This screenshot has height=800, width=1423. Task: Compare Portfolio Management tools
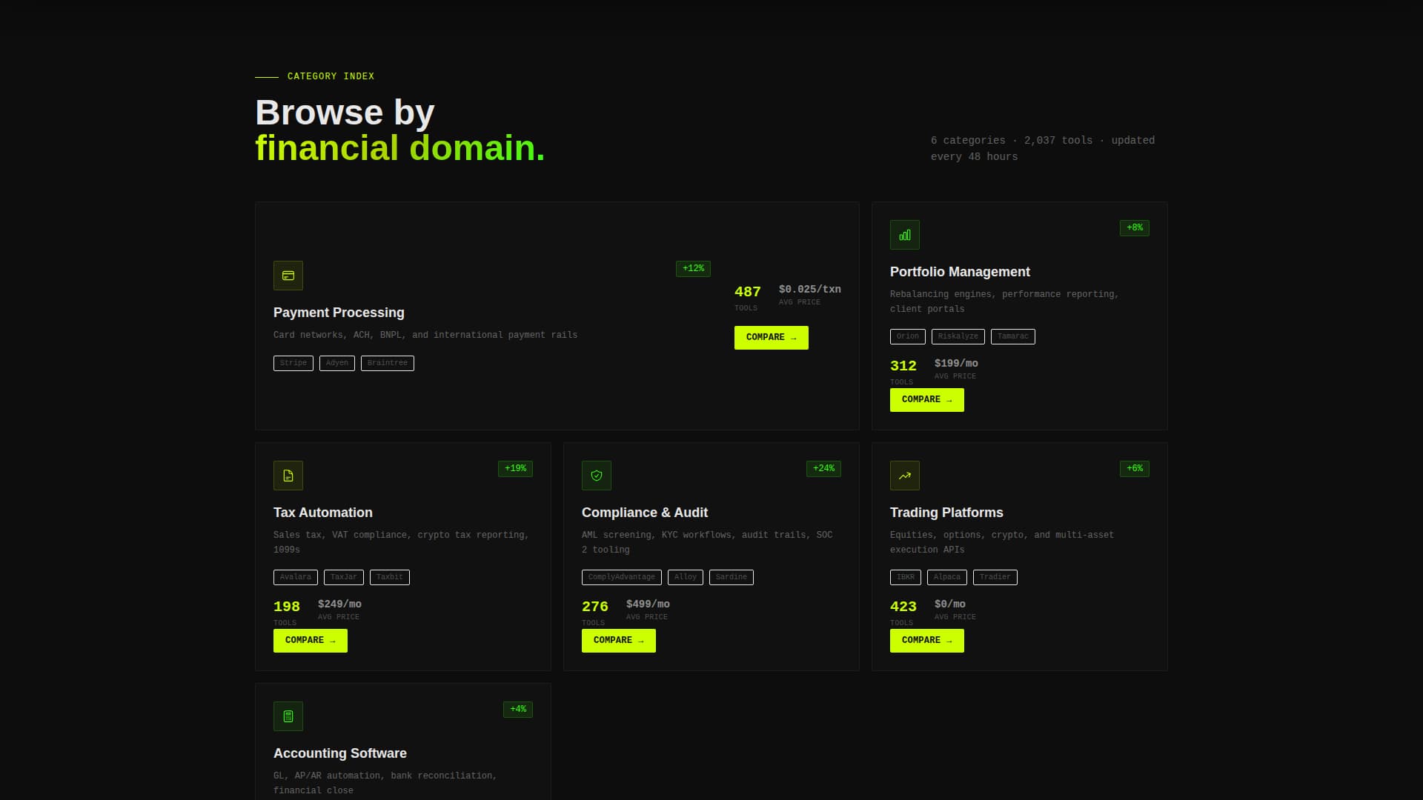coord(927,400)
